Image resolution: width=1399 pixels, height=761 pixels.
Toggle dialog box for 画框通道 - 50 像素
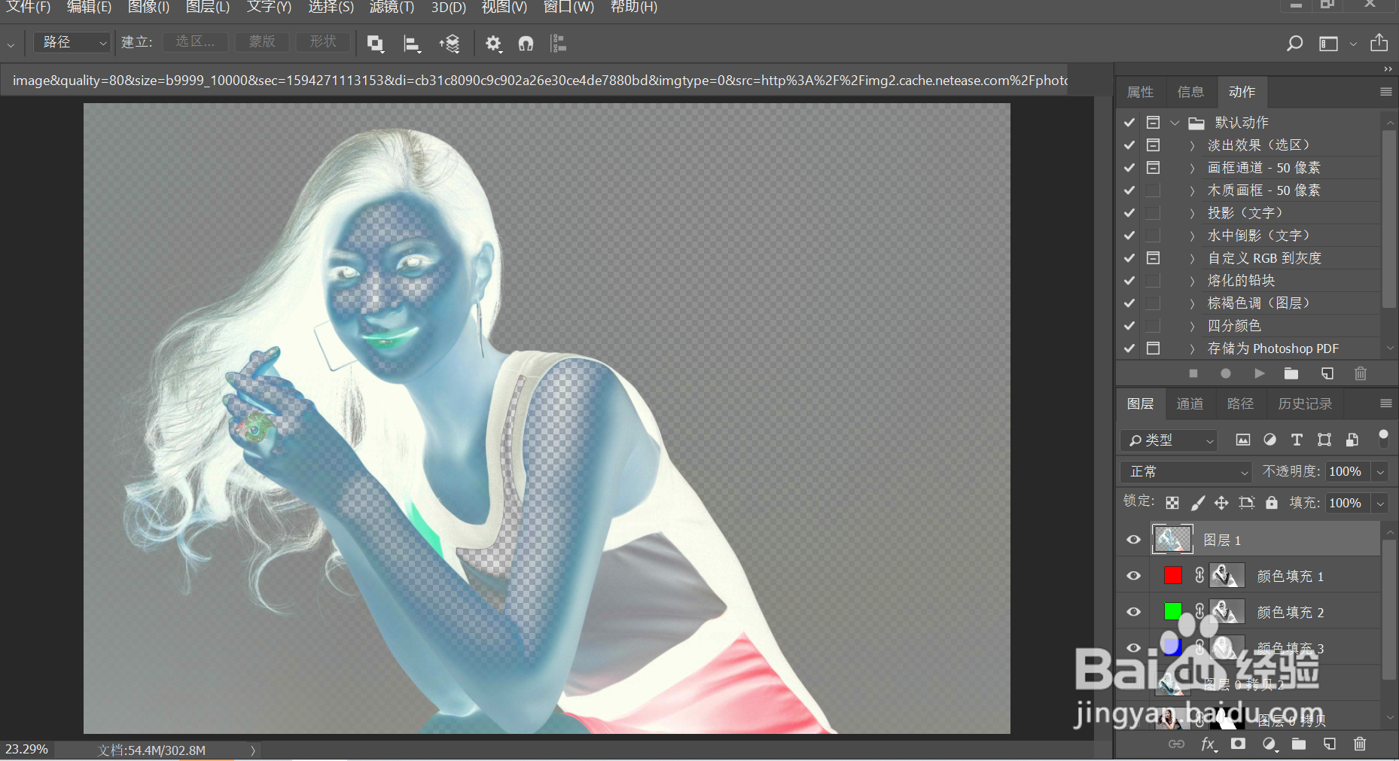pos(1153,167)
